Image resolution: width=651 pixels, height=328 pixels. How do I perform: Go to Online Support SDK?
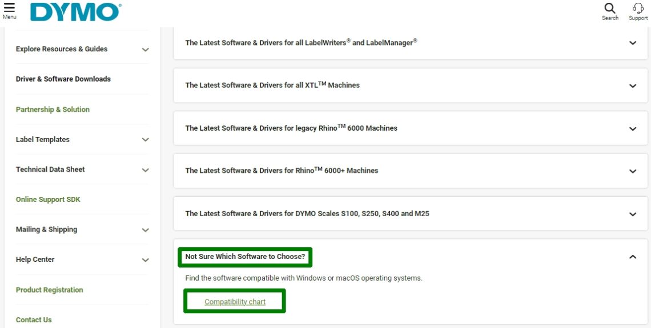click(48, 200)
